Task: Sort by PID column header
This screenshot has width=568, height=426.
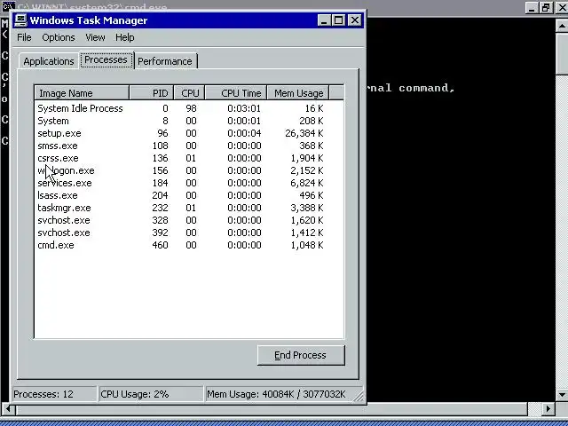Action: (152, 93)
